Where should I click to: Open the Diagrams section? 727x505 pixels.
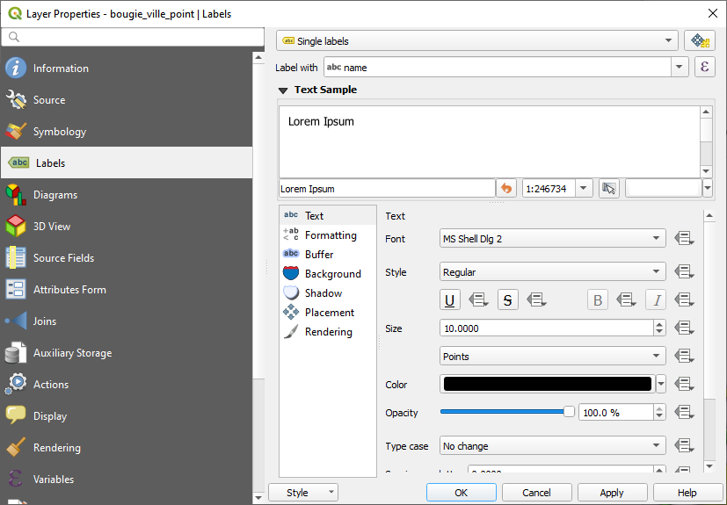55,195
